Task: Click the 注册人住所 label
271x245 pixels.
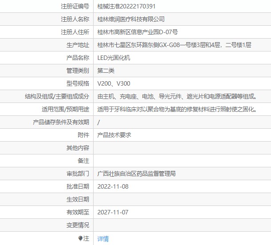Action: click(x=75, y=32)
